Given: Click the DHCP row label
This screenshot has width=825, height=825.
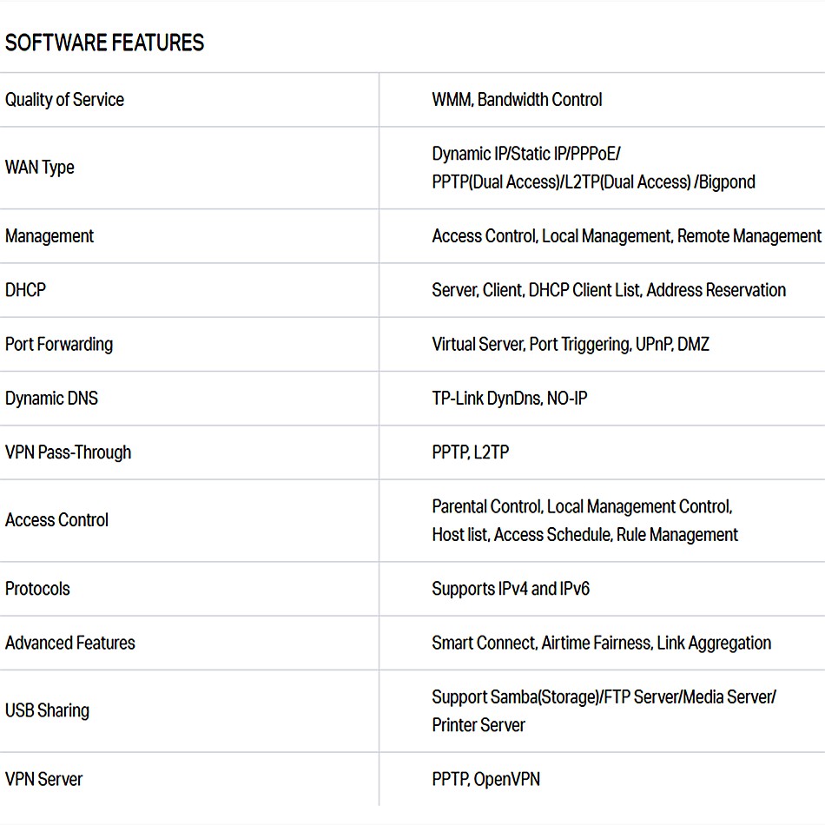Looking at the screenshot, I should click(x=25, y=290).
